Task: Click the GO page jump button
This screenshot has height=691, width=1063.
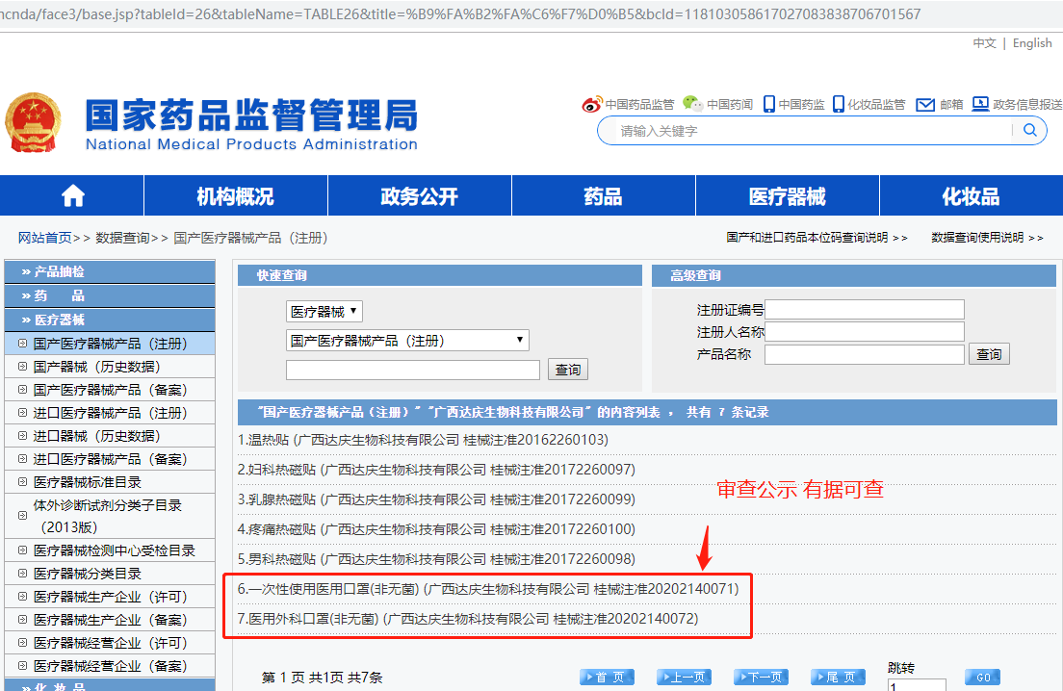Action: tap(982, 678)
